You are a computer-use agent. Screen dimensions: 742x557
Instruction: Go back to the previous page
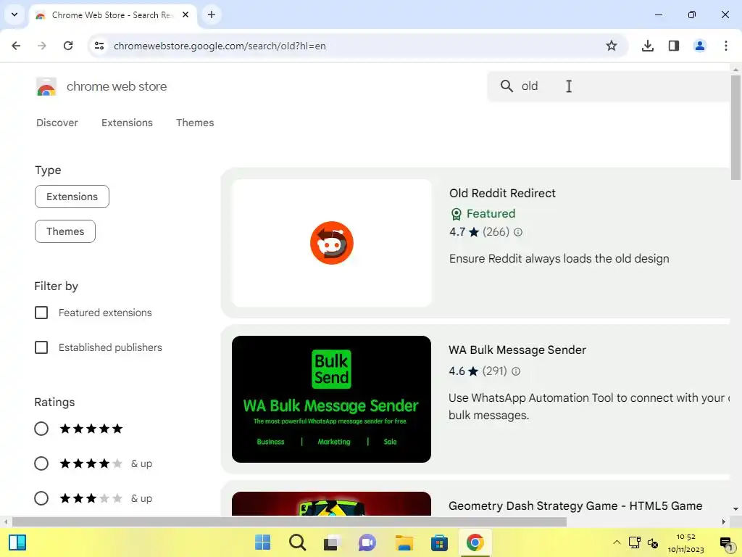[x=16, y=46]
